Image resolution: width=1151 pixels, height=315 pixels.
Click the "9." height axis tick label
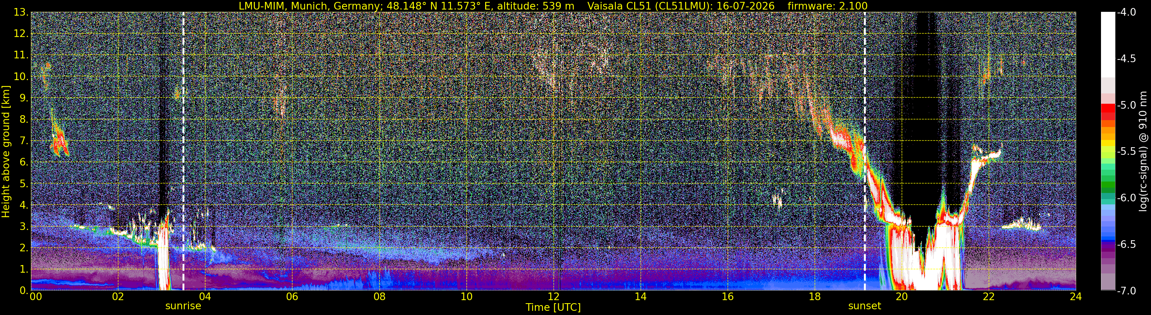(x=24, y=98)
